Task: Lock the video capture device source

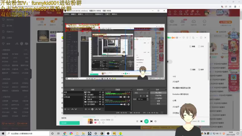Action: point(103,102)
